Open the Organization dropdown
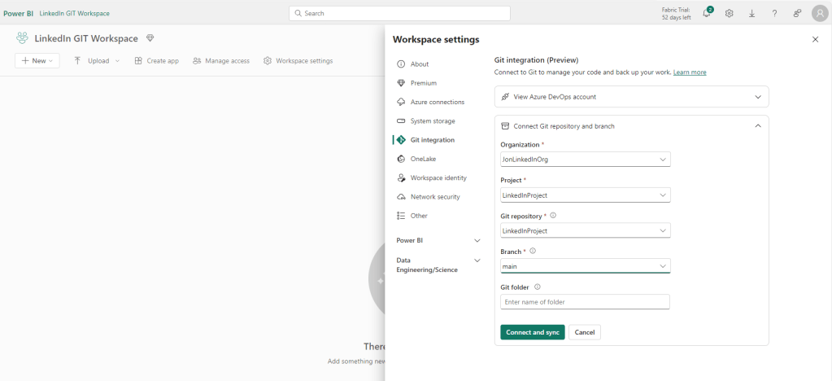 pos(585,160)
